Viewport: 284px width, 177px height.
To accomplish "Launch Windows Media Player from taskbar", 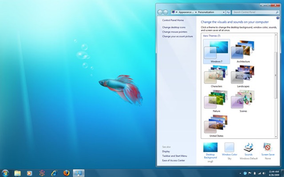I will coord(29,173).
